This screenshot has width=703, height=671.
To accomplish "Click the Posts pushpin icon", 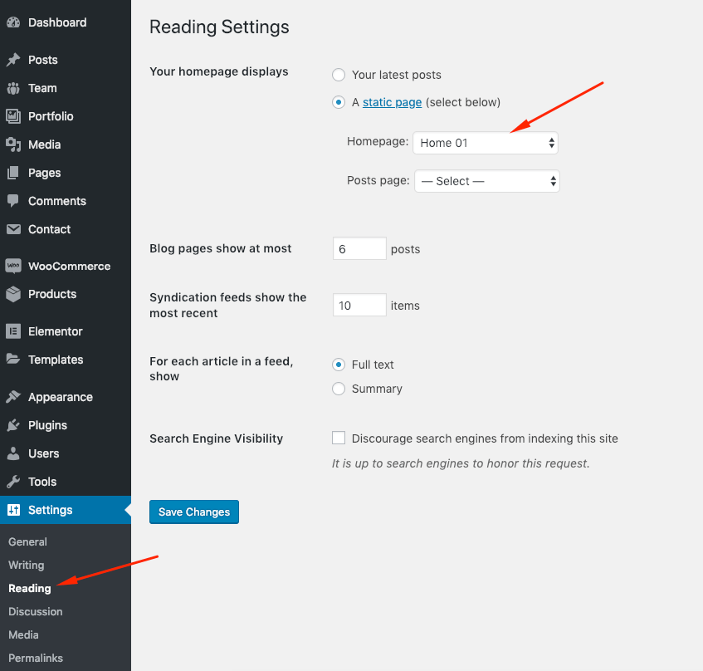I will 13,60.
